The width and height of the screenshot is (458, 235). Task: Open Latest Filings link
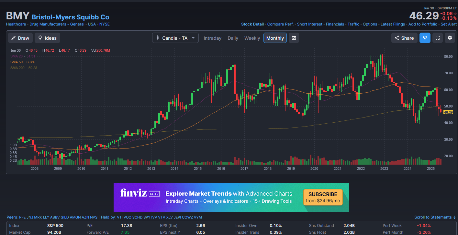393,24
